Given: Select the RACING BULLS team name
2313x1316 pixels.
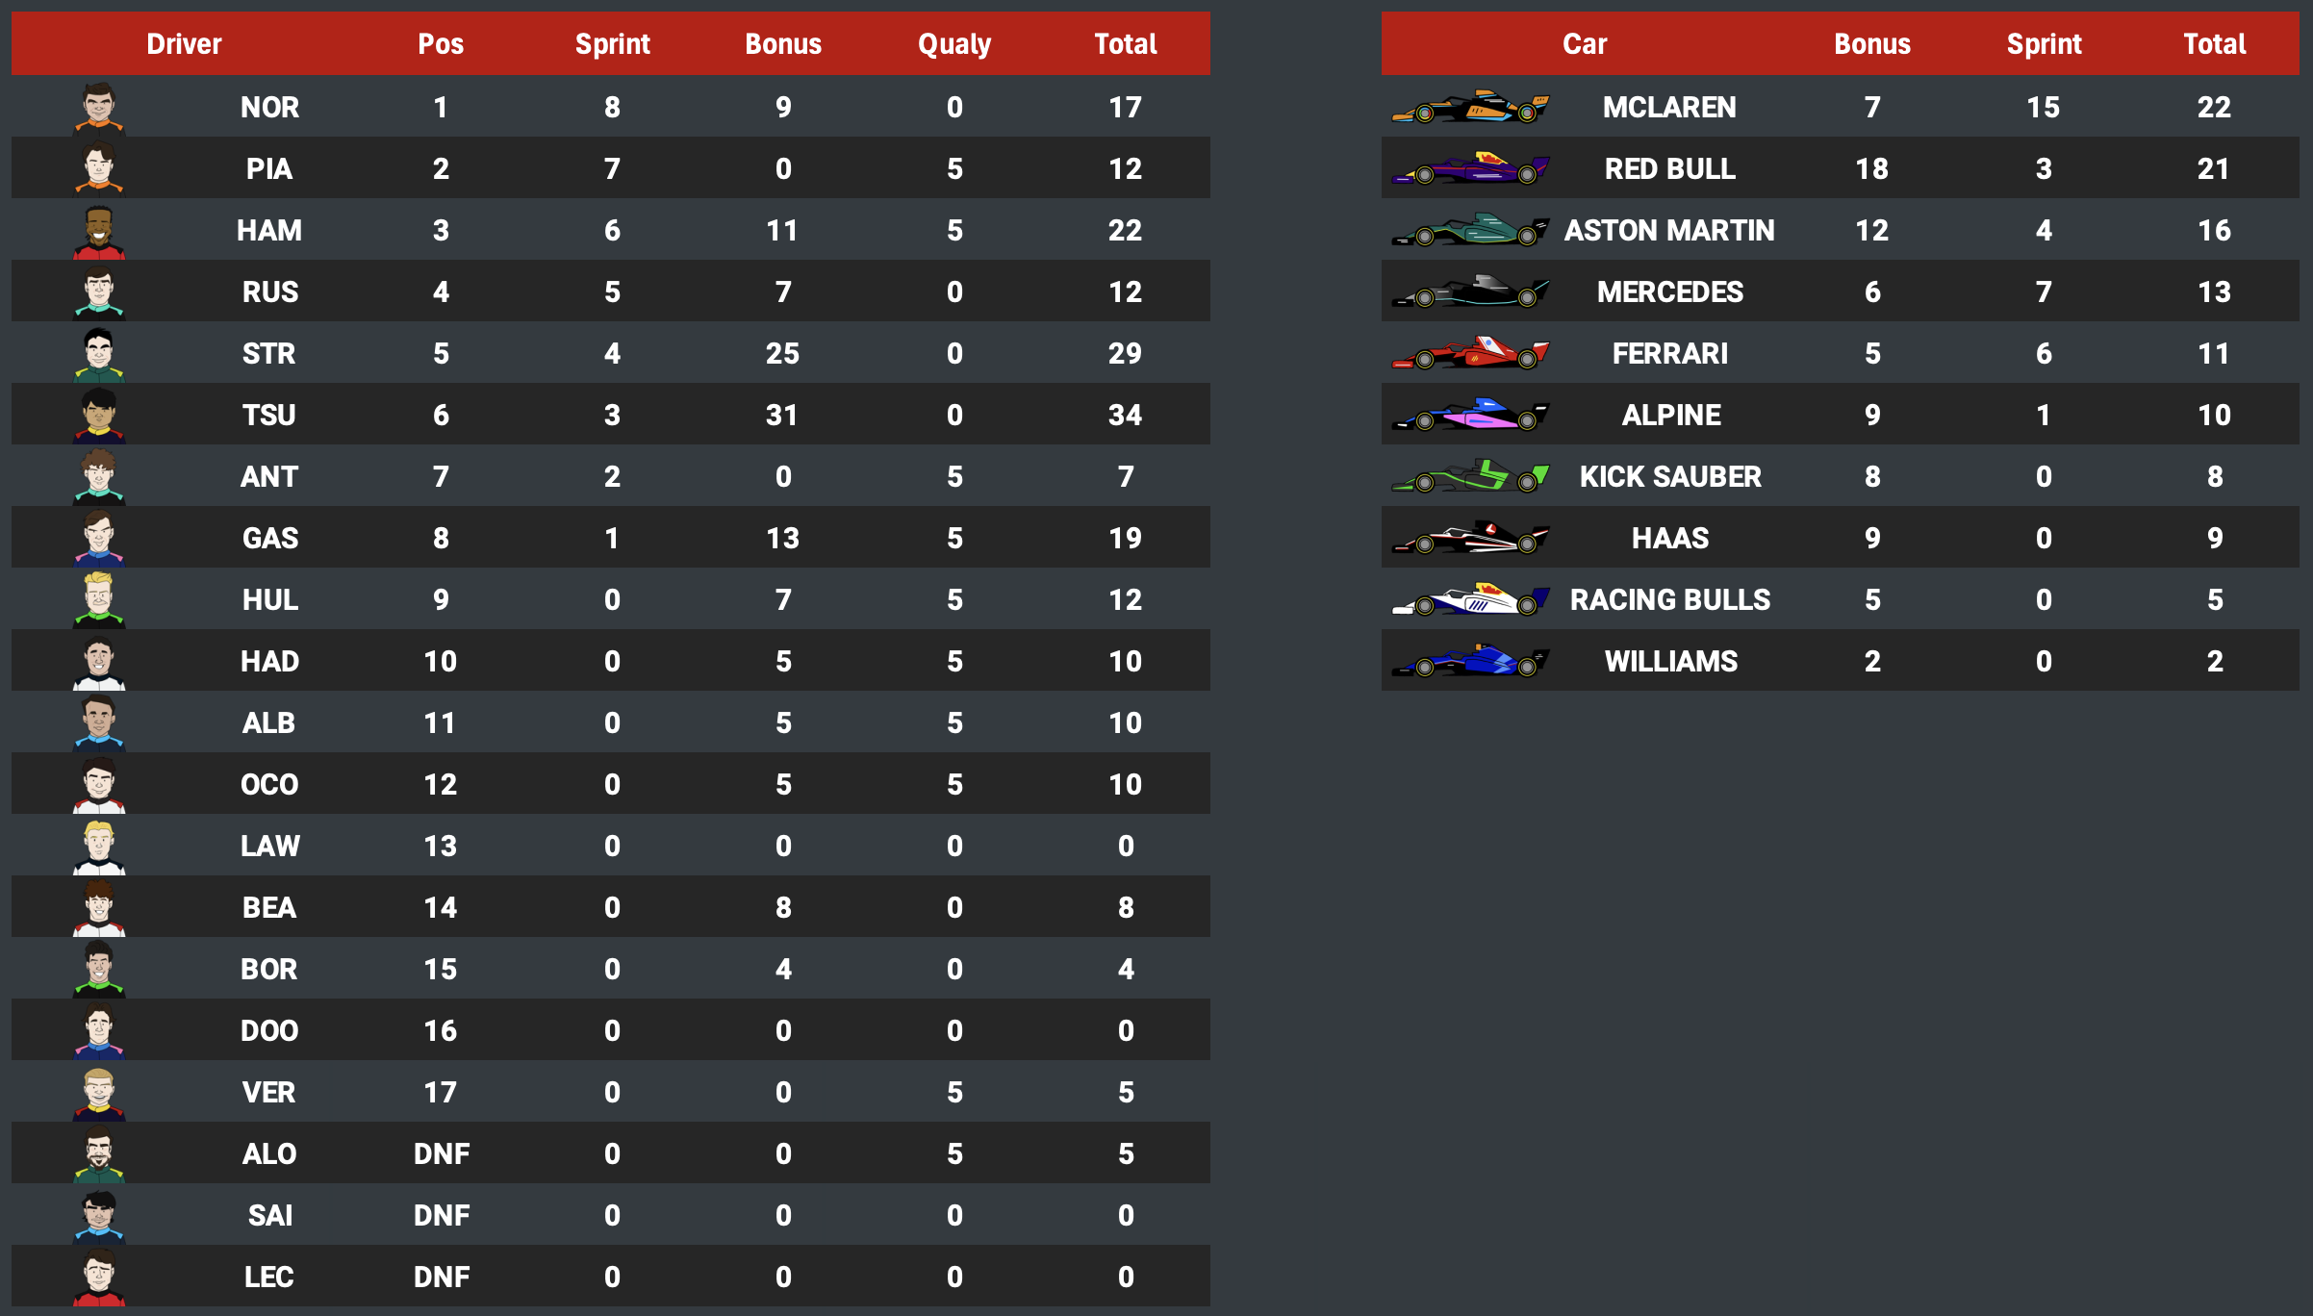Looking at the screenshot, I should [1670, 599].
